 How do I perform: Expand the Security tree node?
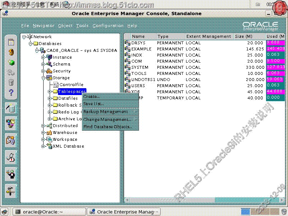[43, 71]
